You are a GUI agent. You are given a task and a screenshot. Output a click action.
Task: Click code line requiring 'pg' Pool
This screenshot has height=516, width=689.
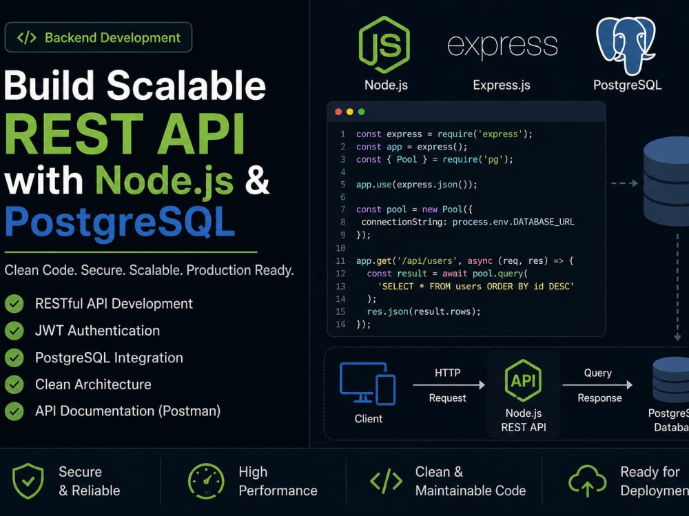(435, 160)
